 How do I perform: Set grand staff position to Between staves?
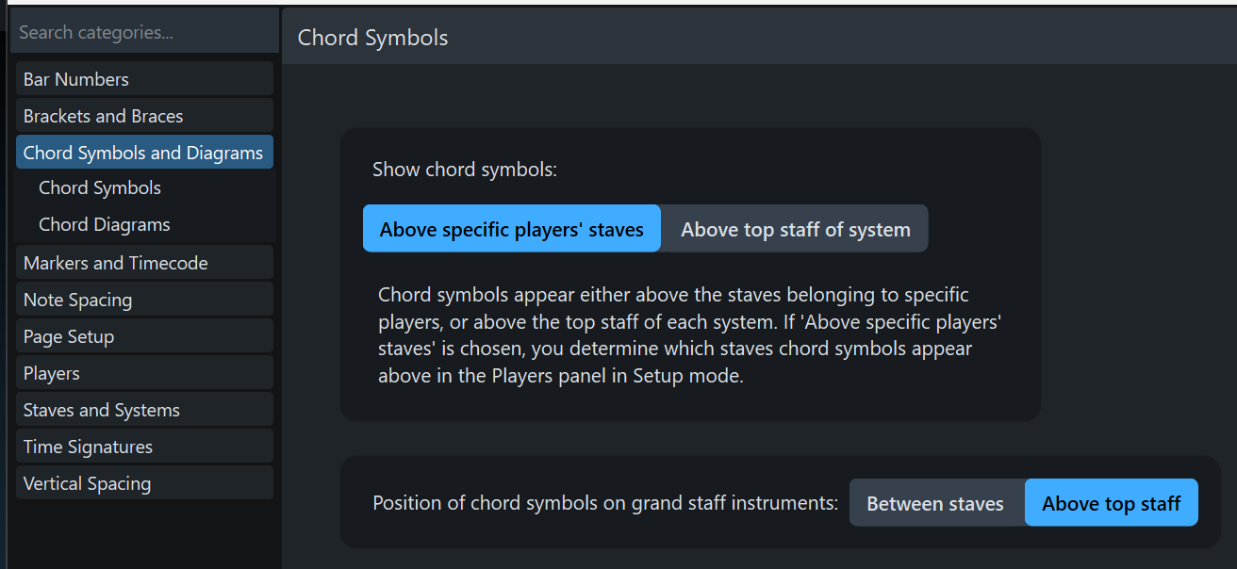[935, 504]
